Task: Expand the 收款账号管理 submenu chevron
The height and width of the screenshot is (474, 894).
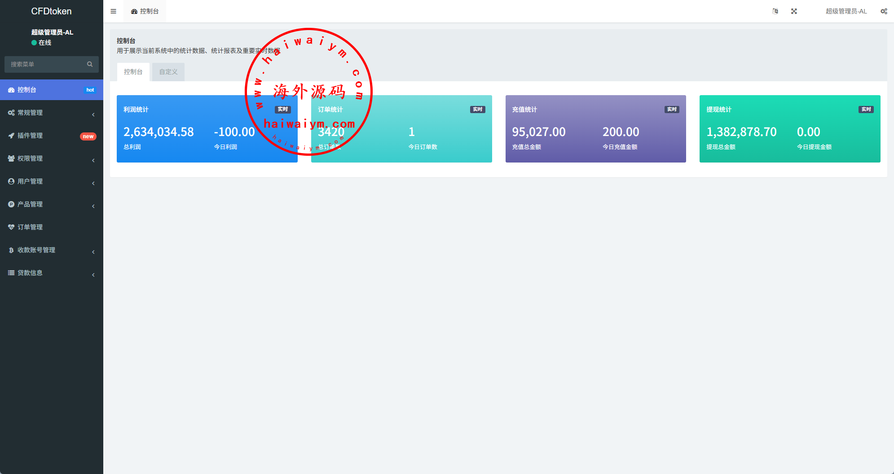Action: tap(93, 252)
